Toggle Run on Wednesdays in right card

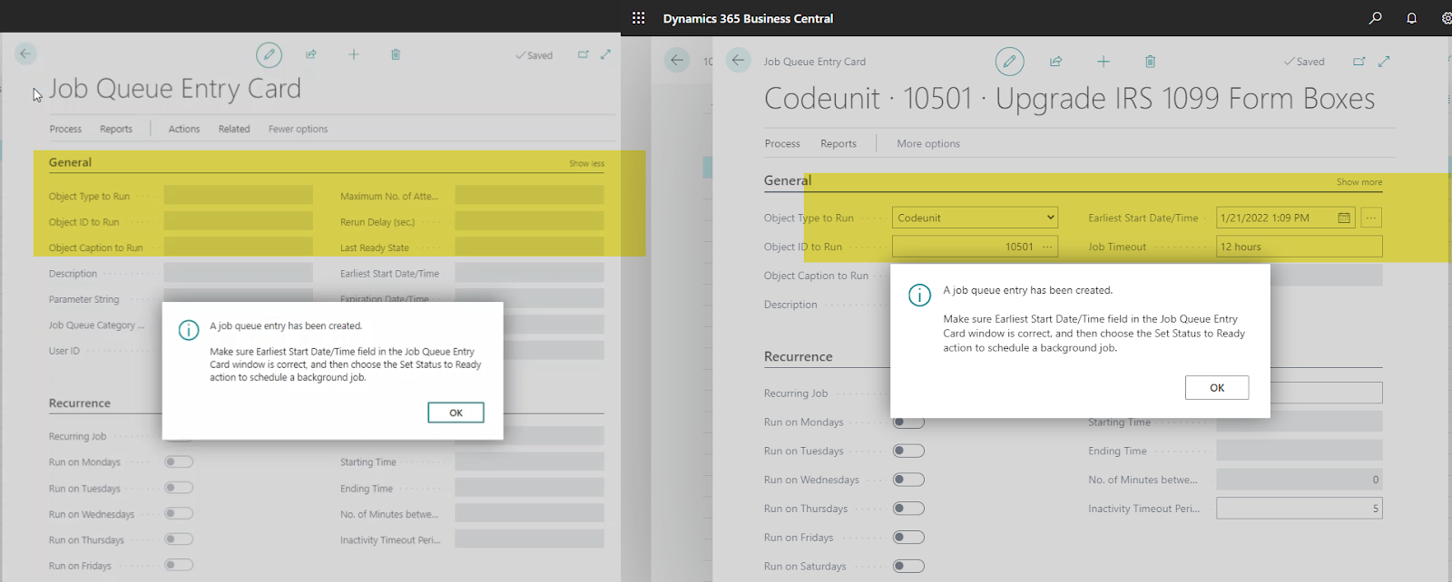coord(908,480)
